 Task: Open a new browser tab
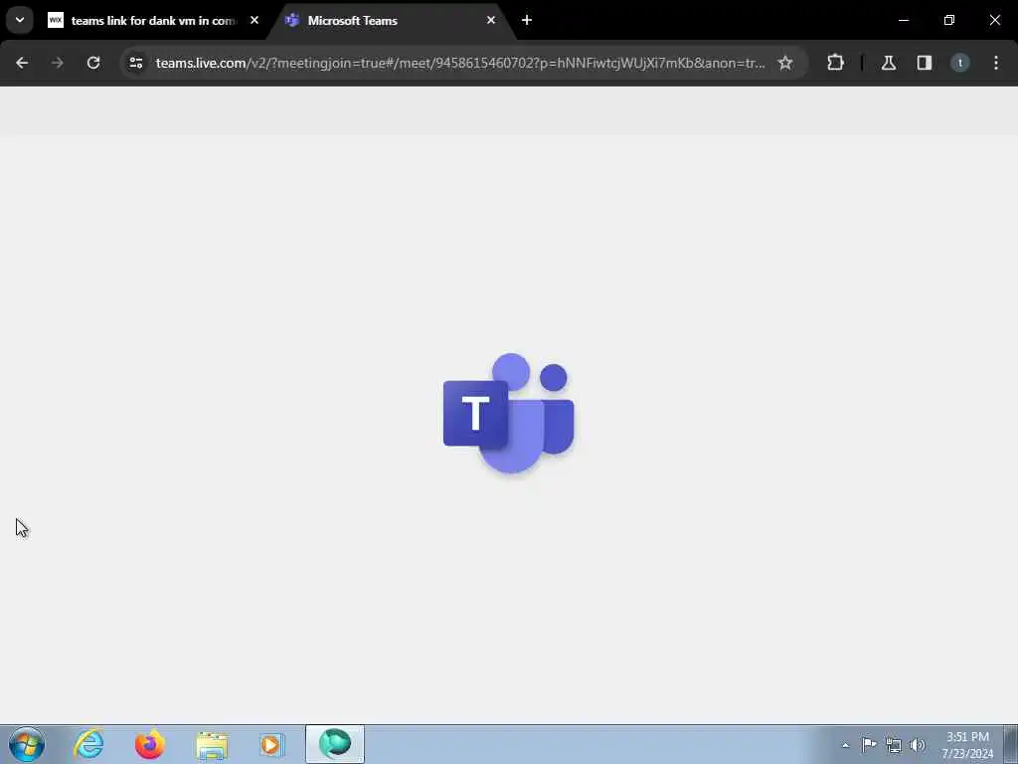(527, 20)
